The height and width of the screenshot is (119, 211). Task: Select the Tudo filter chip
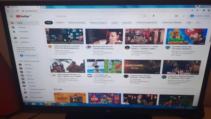[x=48, y=22]
